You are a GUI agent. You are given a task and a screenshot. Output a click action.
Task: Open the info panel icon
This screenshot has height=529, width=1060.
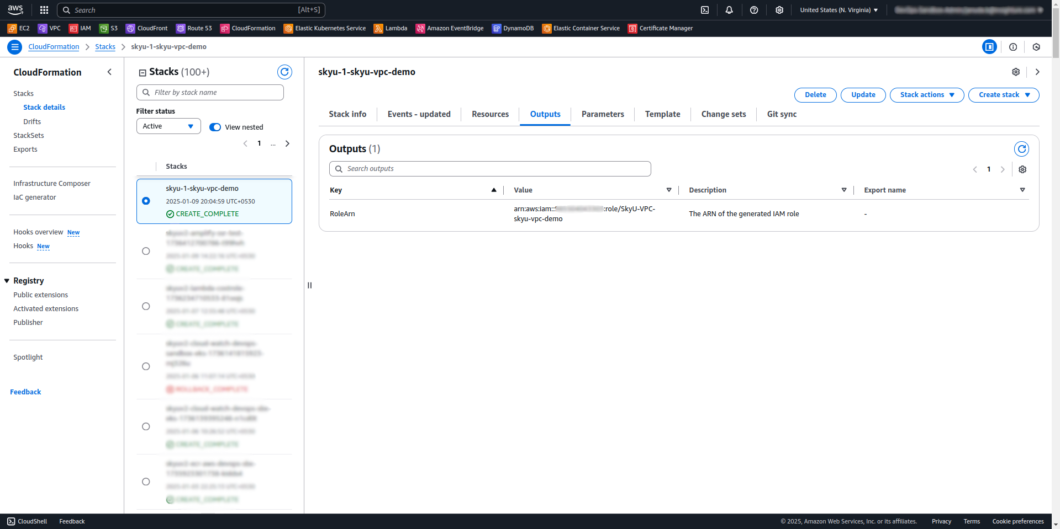pos(1013,47)
